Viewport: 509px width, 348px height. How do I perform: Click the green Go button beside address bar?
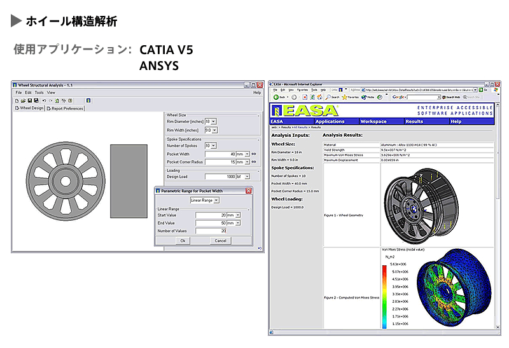(x=481, y=90)
